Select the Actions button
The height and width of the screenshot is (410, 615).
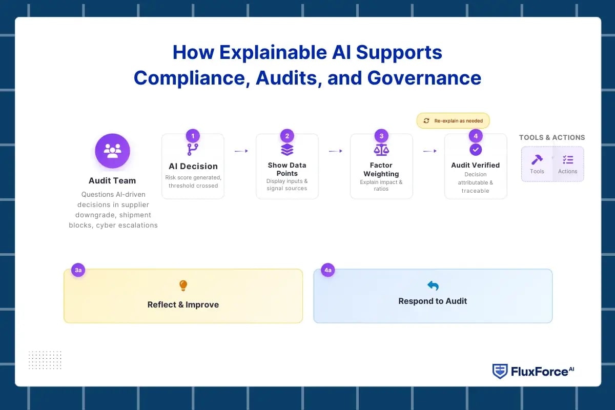click(568, 165)
